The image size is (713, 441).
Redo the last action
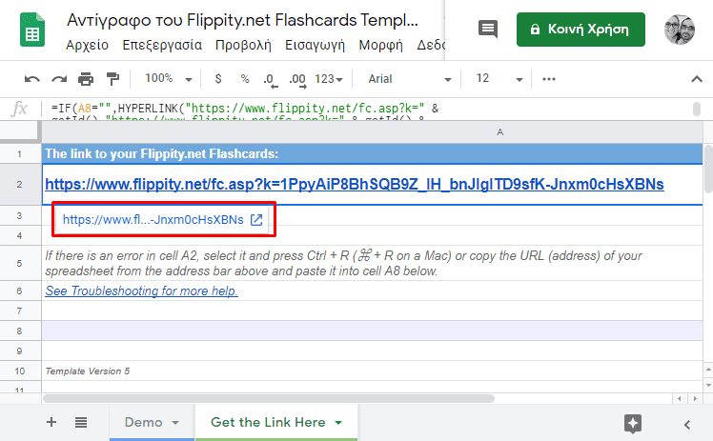coord(59,79)
